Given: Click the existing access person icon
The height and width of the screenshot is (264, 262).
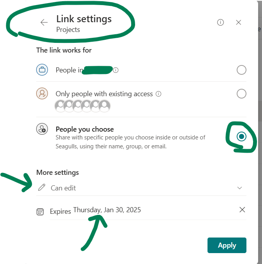Looking at the screenshot, I should pos(42,93).
